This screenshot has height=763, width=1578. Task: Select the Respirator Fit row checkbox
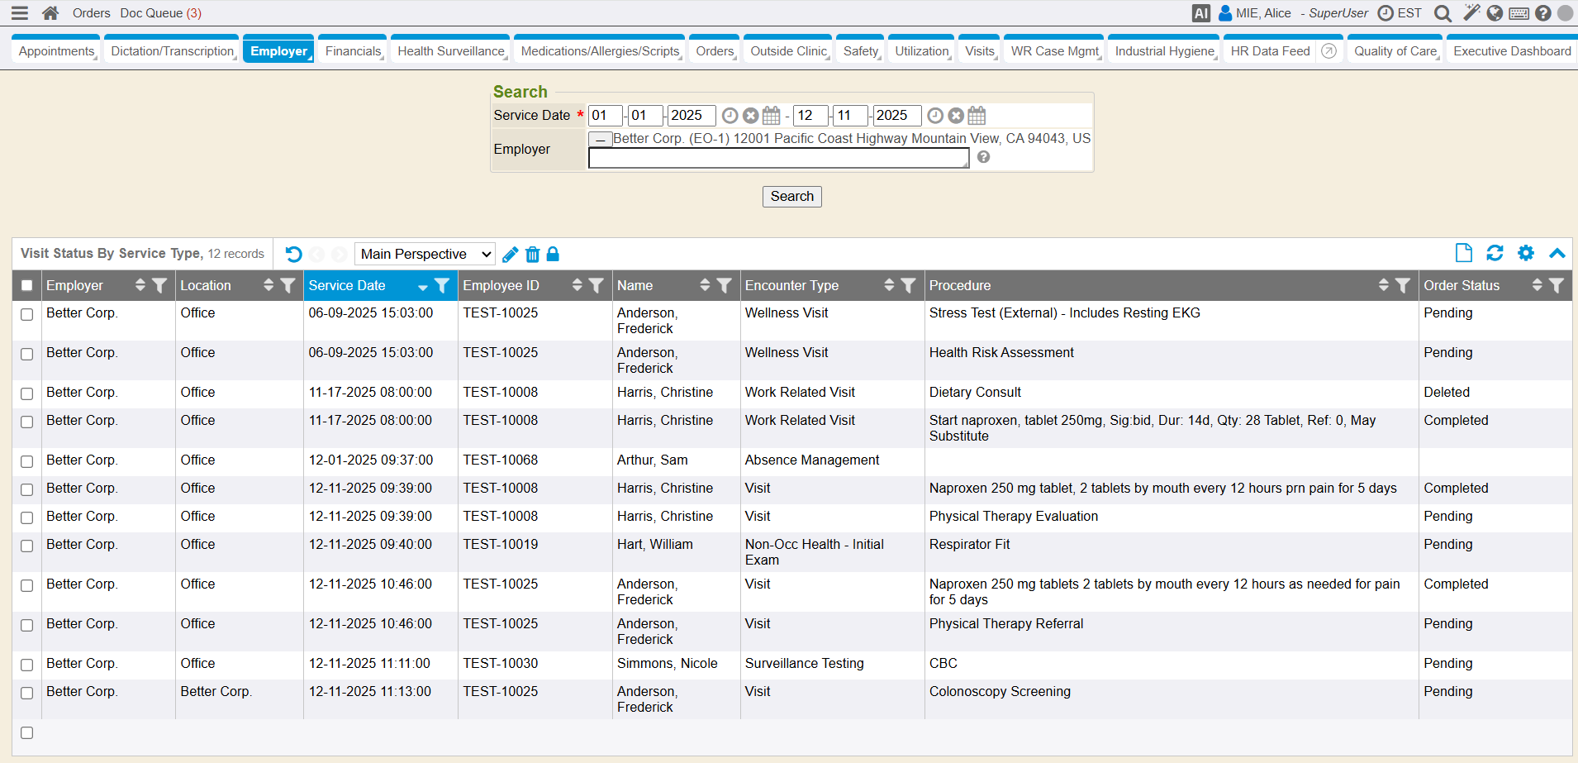(27, 546)
